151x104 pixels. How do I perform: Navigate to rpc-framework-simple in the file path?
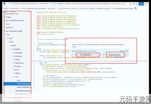67,8
